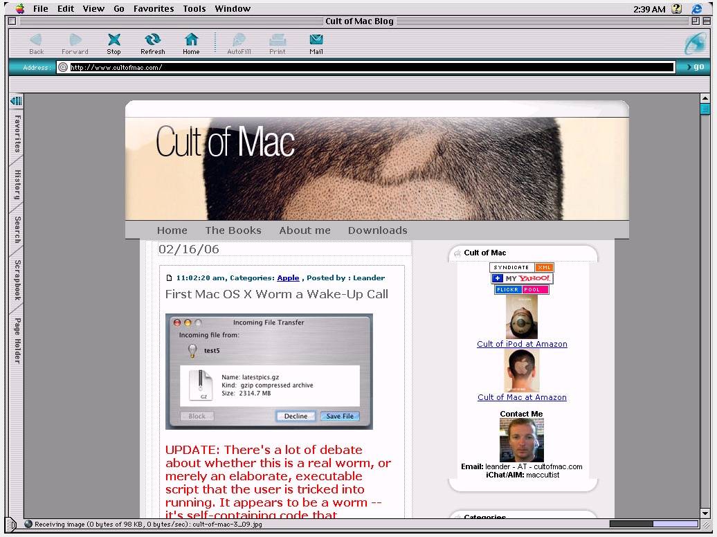Image resolution: width=717 pixels, height=537 pixels.
Task: Click the Back navigation icon
Action: point(35,42)
